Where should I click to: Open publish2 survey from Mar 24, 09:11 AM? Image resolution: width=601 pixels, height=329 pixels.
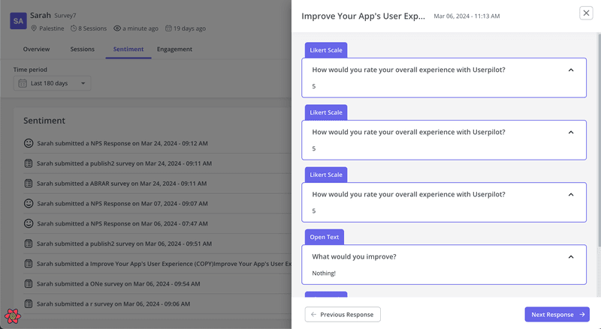[x=124, y=163]
